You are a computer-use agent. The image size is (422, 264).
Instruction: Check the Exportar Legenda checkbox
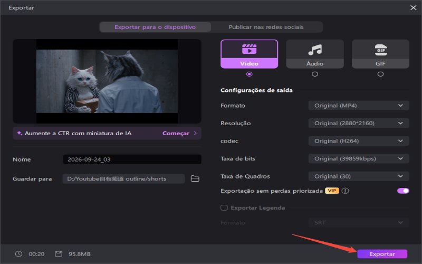pos(224,208)
